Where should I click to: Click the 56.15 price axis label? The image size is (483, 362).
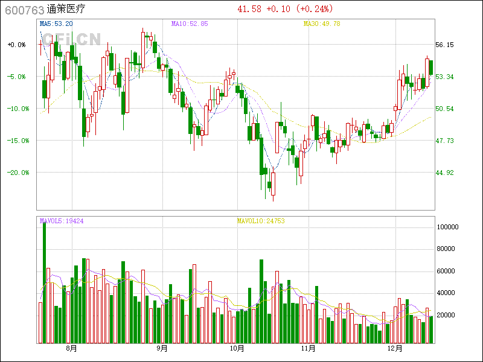(444, 45)
